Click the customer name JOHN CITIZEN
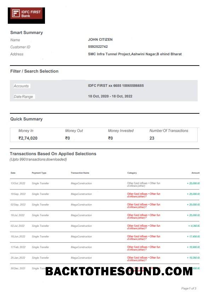The image size is (210, 293). point(100,40)
